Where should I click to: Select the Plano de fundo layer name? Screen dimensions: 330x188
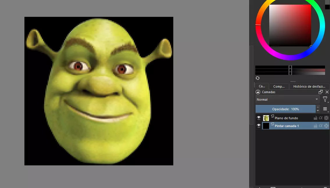tap(286, 118)
